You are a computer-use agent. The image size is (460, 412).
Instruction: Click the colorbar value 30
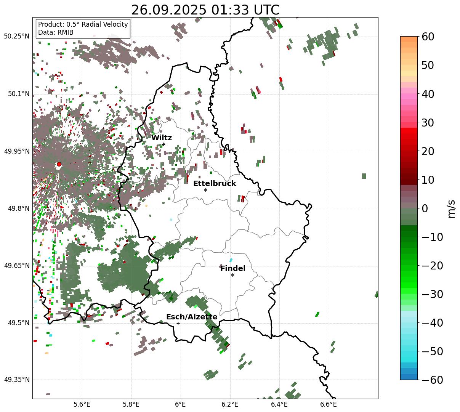click(x=428, y=123)
